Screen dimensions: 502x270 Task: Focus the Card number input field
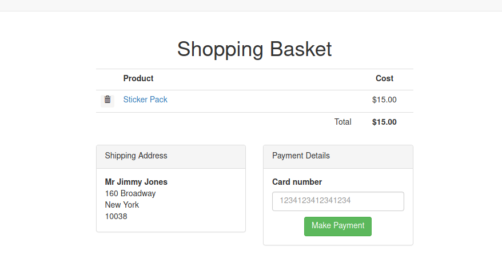pos(338,201)
